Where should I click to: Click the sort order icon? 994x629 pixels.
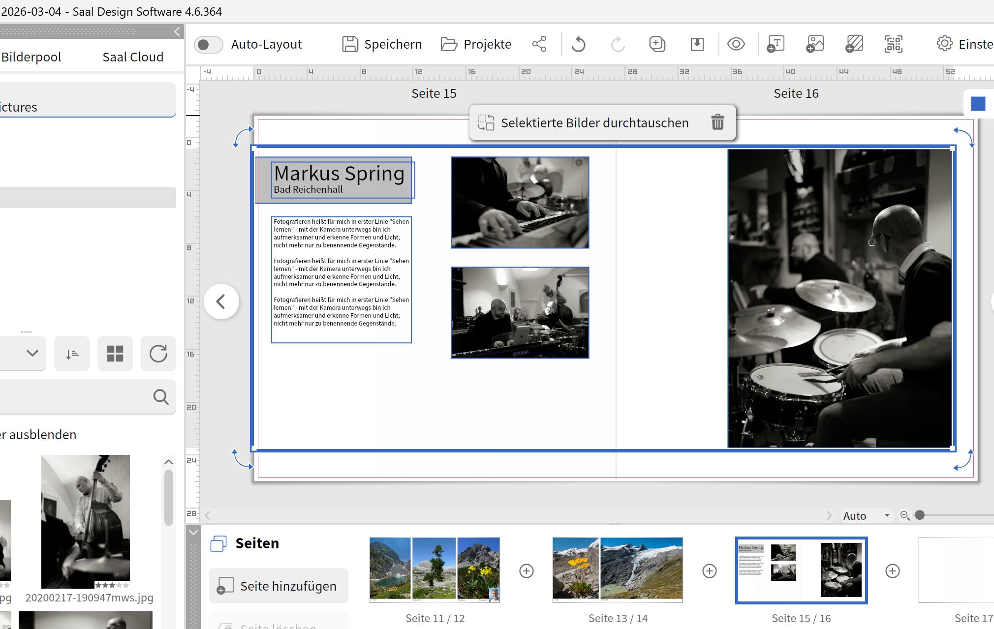coord(72,354)
